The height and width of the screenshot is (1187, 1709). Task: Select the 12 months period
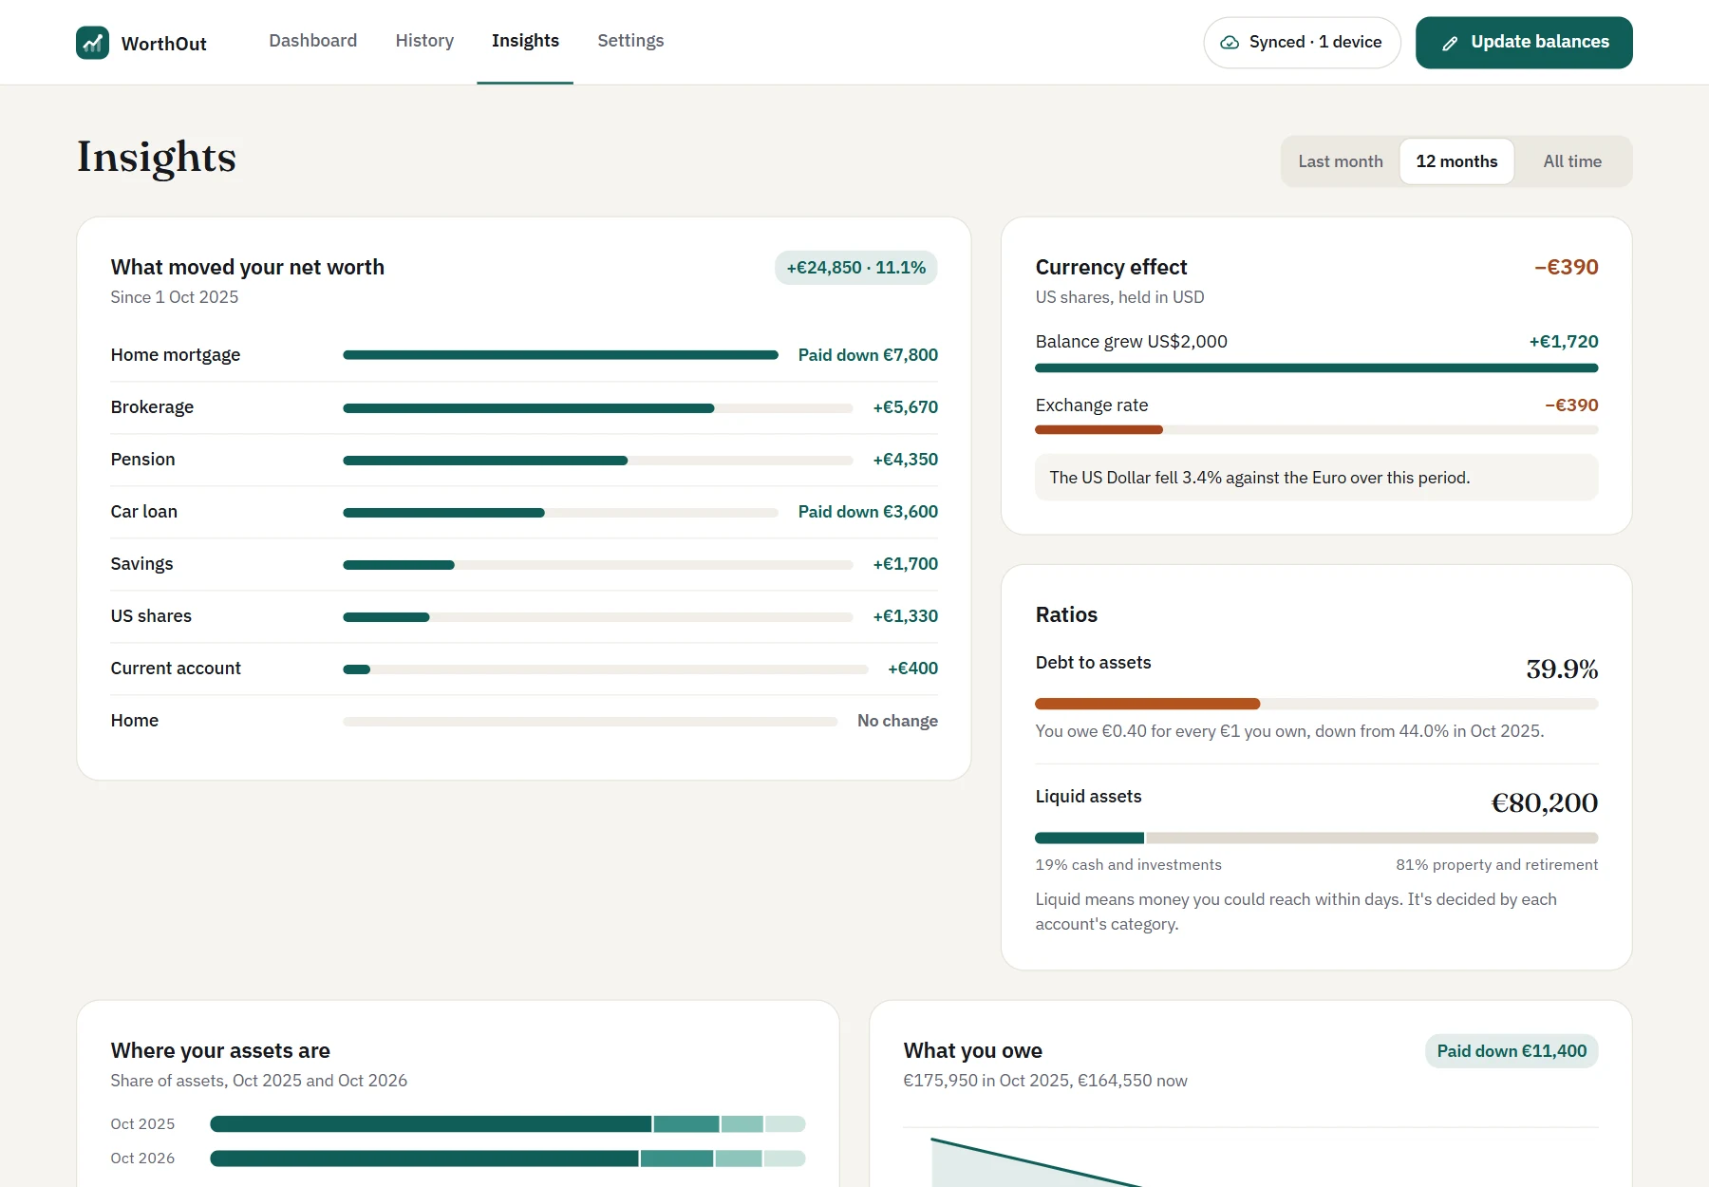1456,161
